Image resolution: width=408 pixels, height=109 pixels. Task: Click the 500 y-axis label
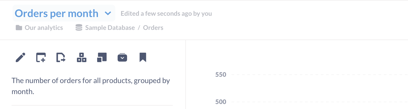click(221, 102)
